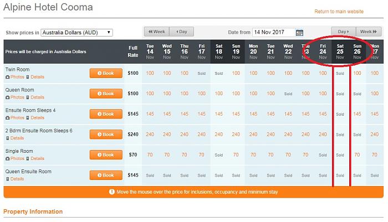This screenshot has width=388, height=222.
Task: Click camera icon beside Twin Room Photos
Action: [x=7, y=77]
